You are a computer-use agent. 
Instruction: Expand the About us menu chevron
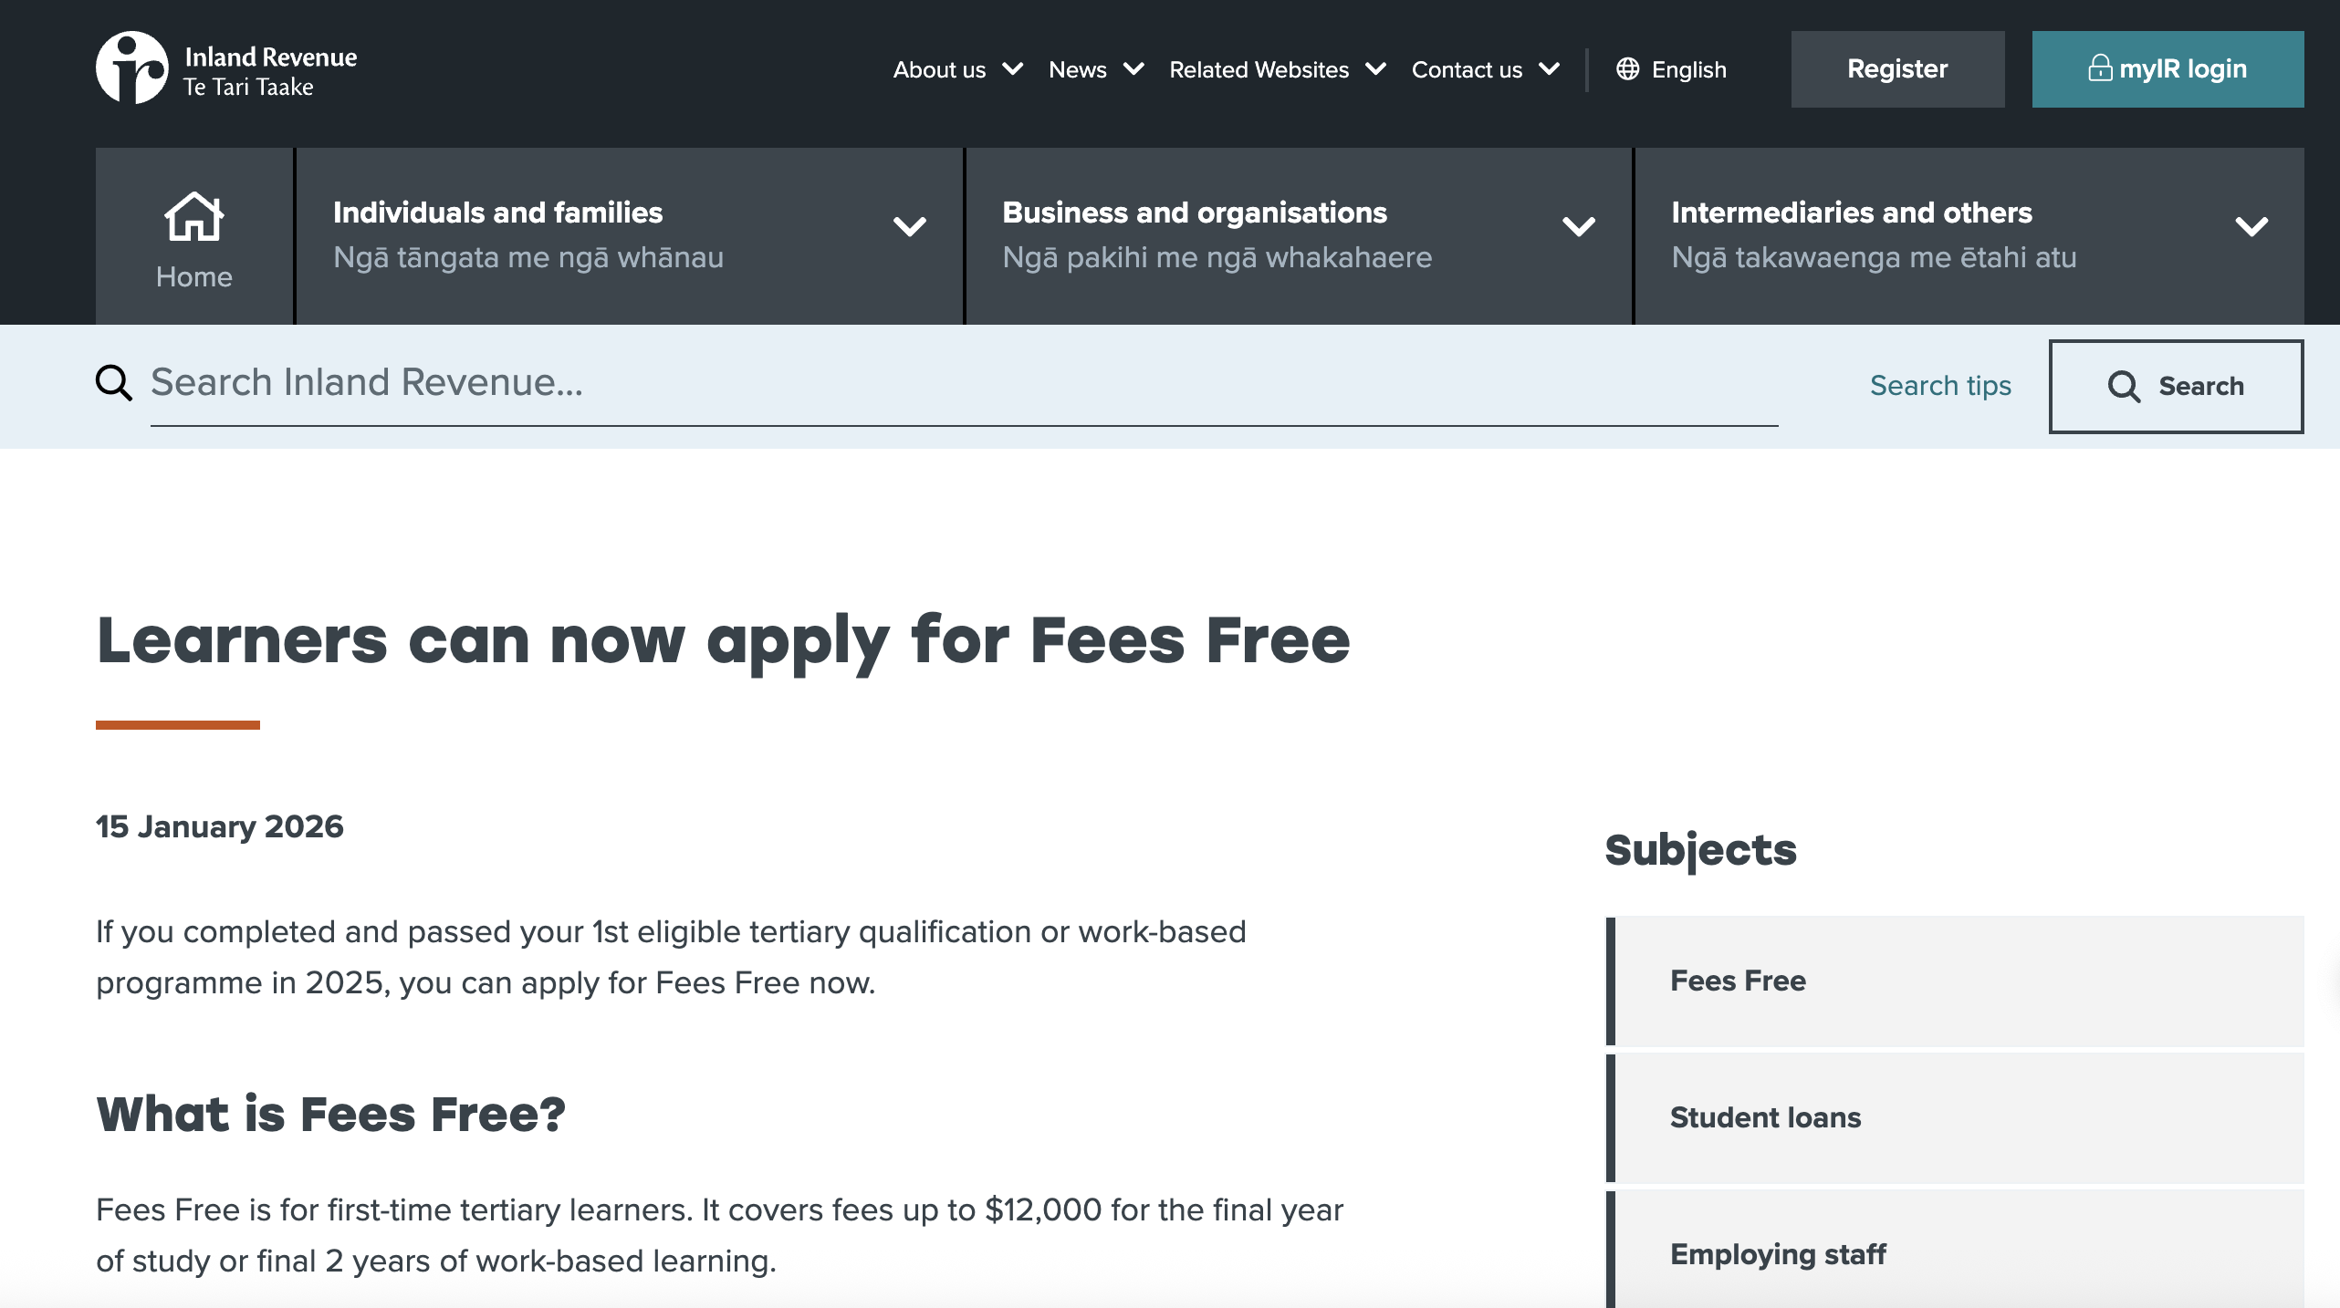(1012, 69)
